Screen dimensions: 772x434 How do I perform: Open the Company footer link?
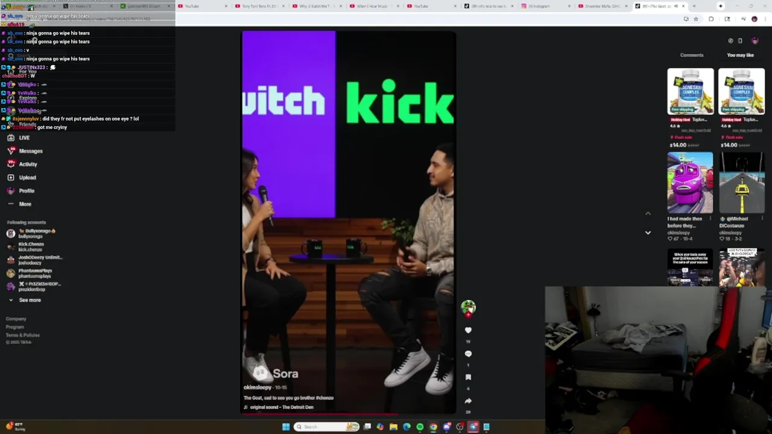point(16,319)
